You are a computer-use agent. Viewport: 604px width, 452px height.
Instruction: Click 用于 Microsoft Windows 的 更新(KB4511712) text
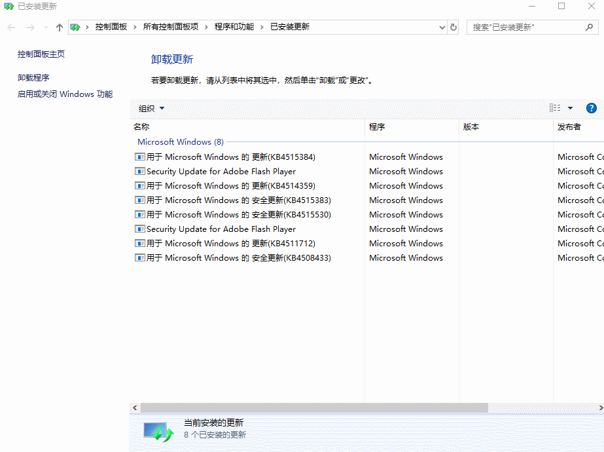231,243
